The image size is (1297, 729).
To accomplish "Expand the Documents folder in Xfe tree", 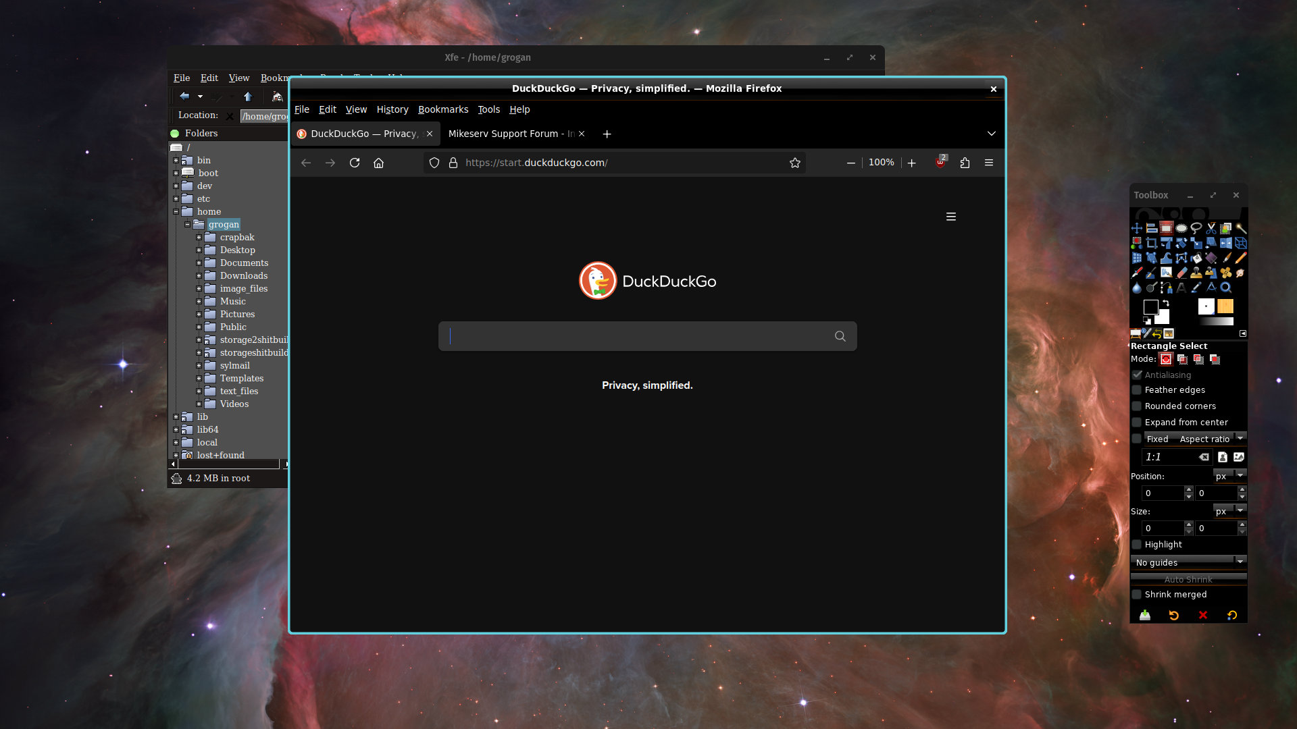I will (199, 263).
